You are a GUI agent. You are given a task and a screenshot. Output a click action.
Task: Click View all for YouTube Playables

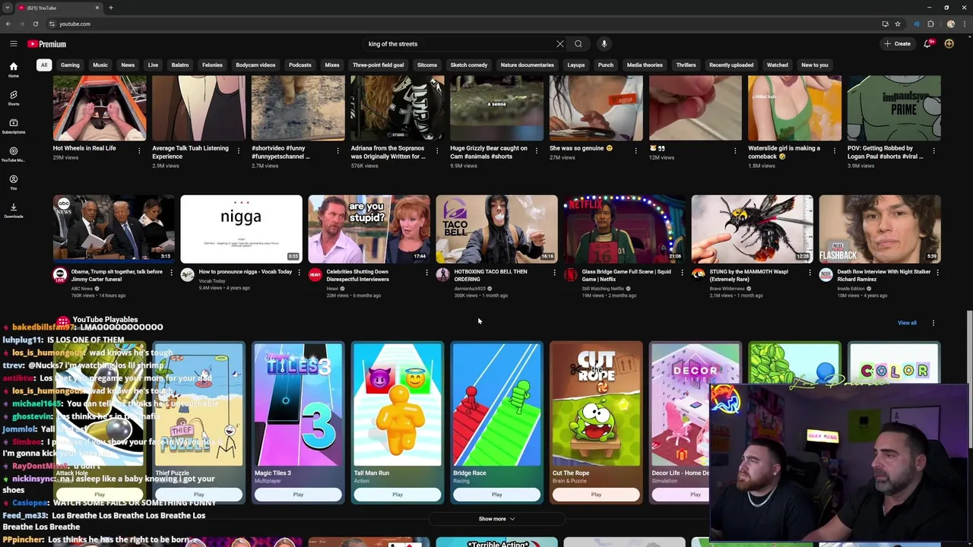coord(907,323)
